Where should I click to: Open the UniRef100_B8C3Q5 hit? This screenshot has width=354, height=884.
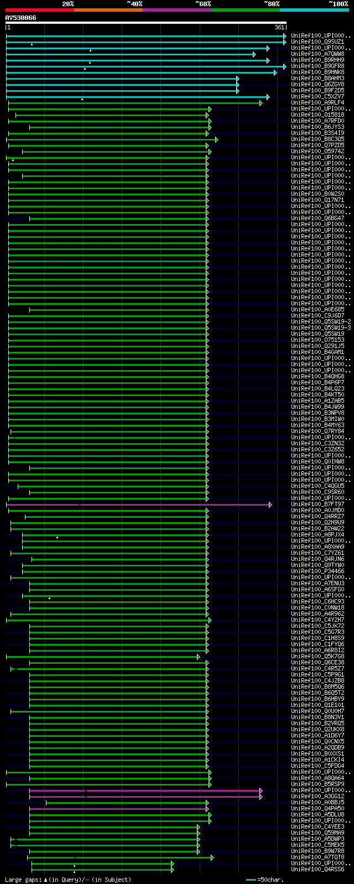[x=317, y=139]
